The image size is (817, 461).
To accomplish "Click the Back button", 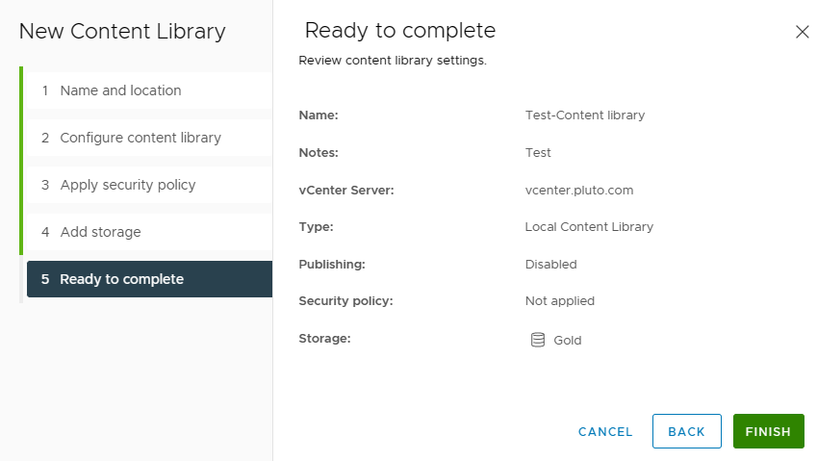I will 686,431.
